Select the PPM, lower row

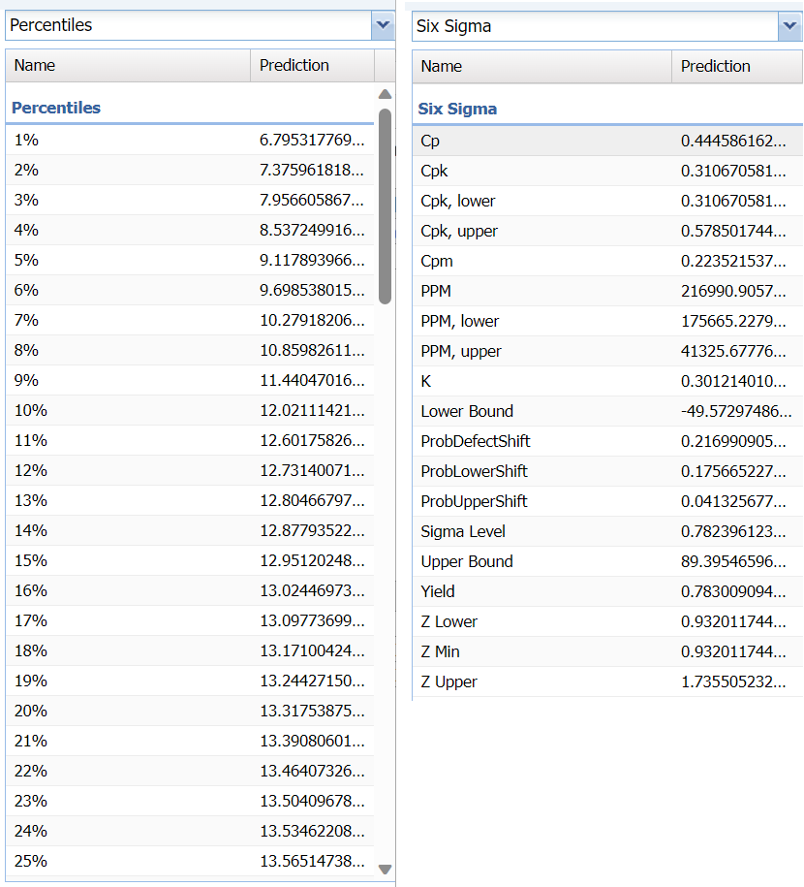607,322
